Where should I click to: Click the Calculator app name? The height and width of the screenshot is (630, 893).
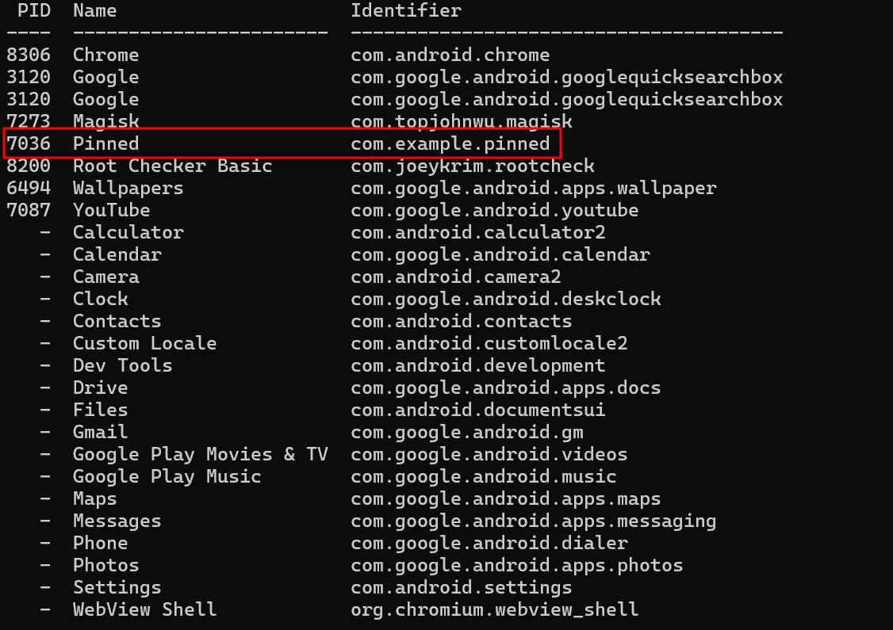pos(128,232)
